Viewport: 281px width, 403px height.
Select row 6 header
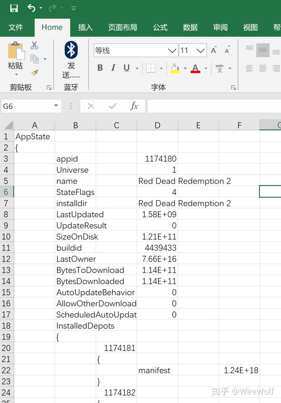point(7,192)
